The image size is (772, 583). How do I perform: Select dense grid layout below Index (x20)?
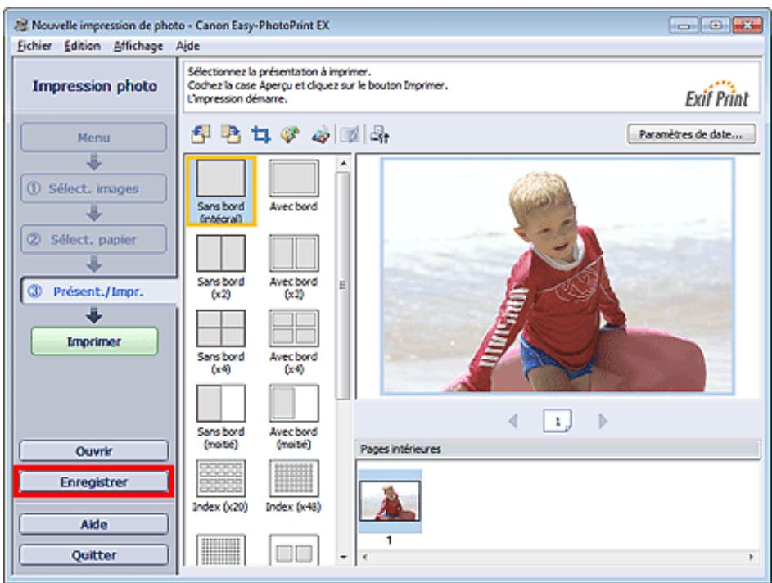tap(221, 549)
